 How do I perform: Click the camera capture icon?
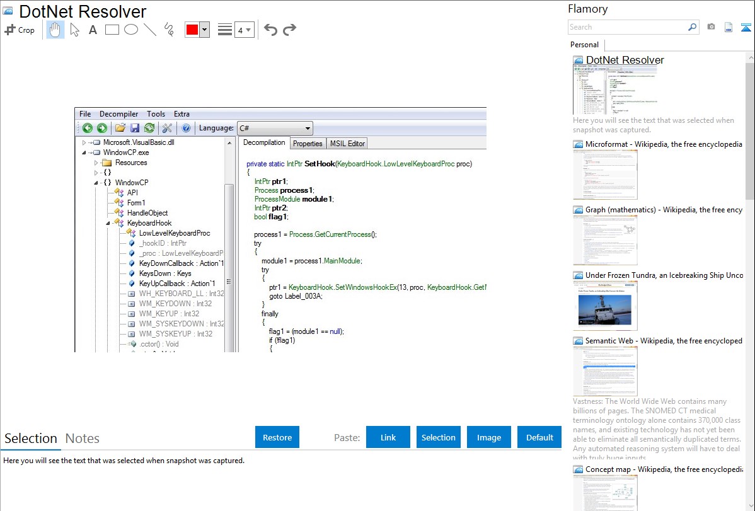pos(711,27)
